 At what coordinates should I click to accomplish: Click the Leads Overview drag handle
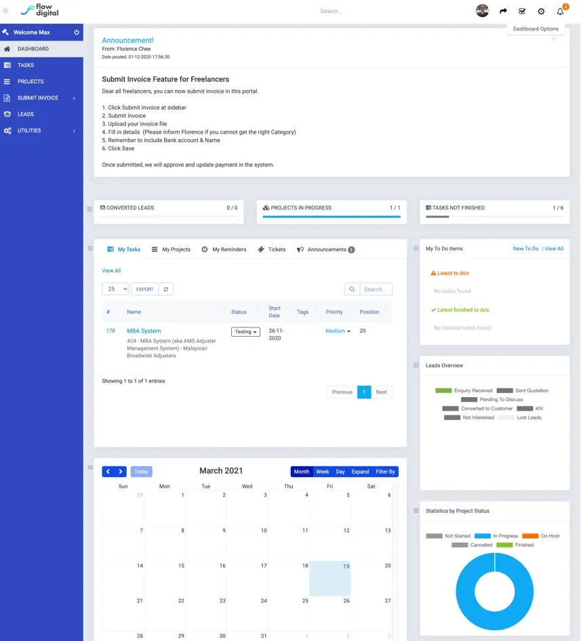416,365
